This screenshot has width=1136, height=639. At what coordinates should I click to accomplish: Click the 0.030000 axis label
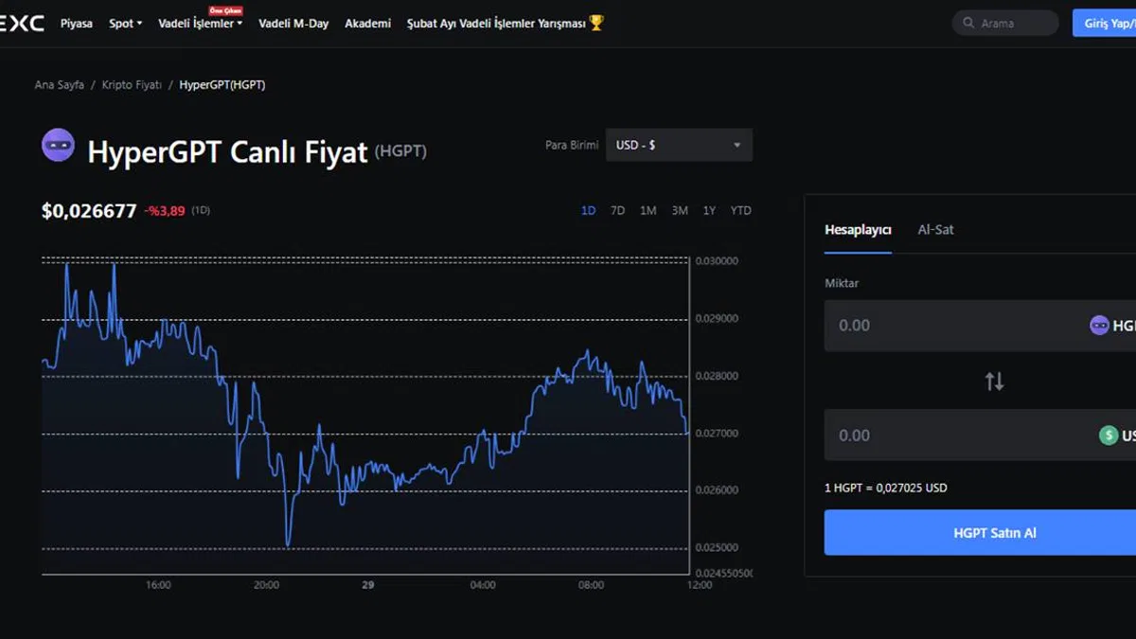[717, 261]
